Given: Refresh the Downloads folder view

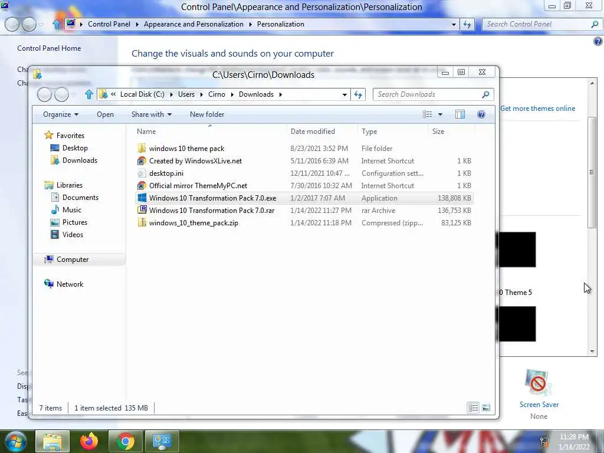Looking at the screenshot, I should click(x=358, y=94).
